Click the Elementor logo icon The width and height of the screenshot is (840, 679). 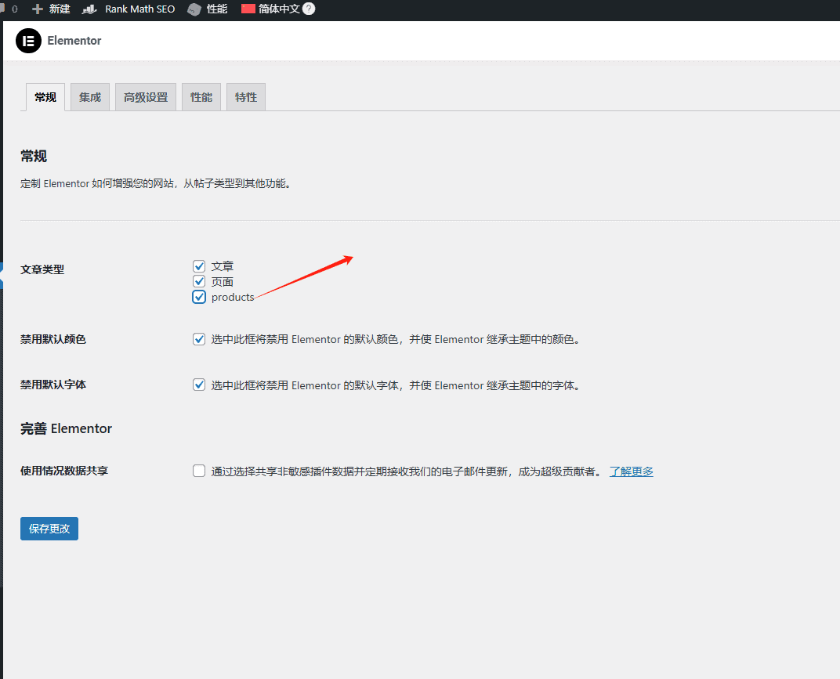[28, 41]
